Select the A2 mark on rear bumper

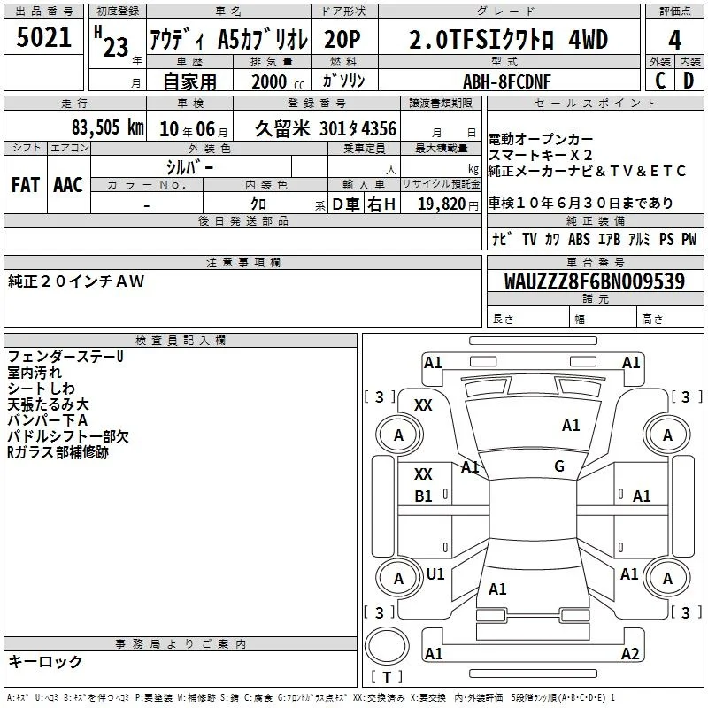(630, 653)
